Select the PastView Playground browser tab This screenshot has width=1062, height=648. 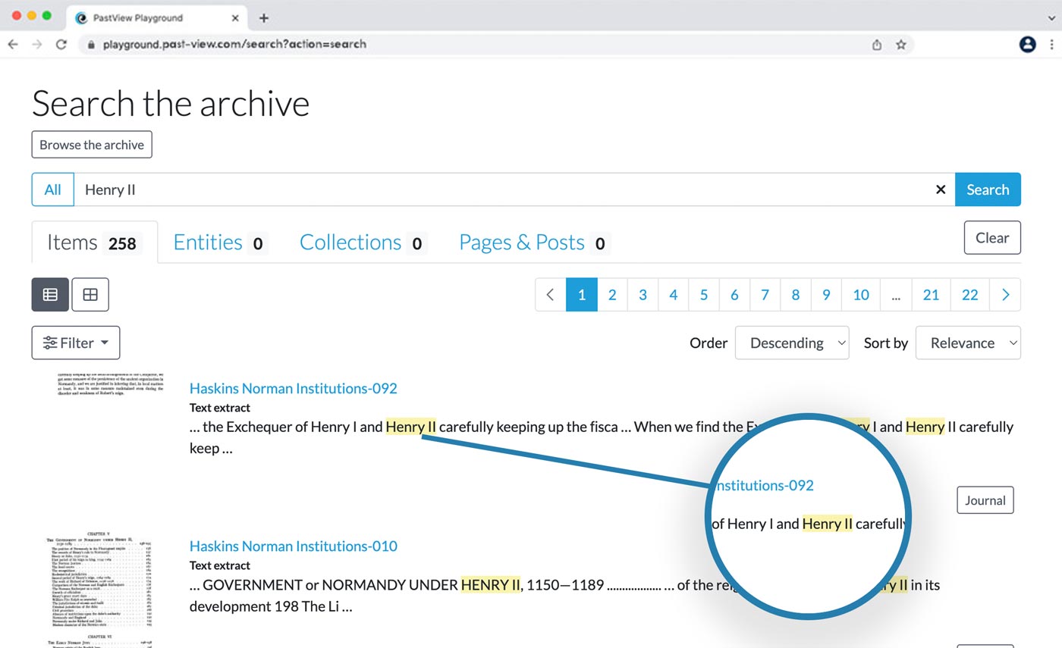point(156,18)
